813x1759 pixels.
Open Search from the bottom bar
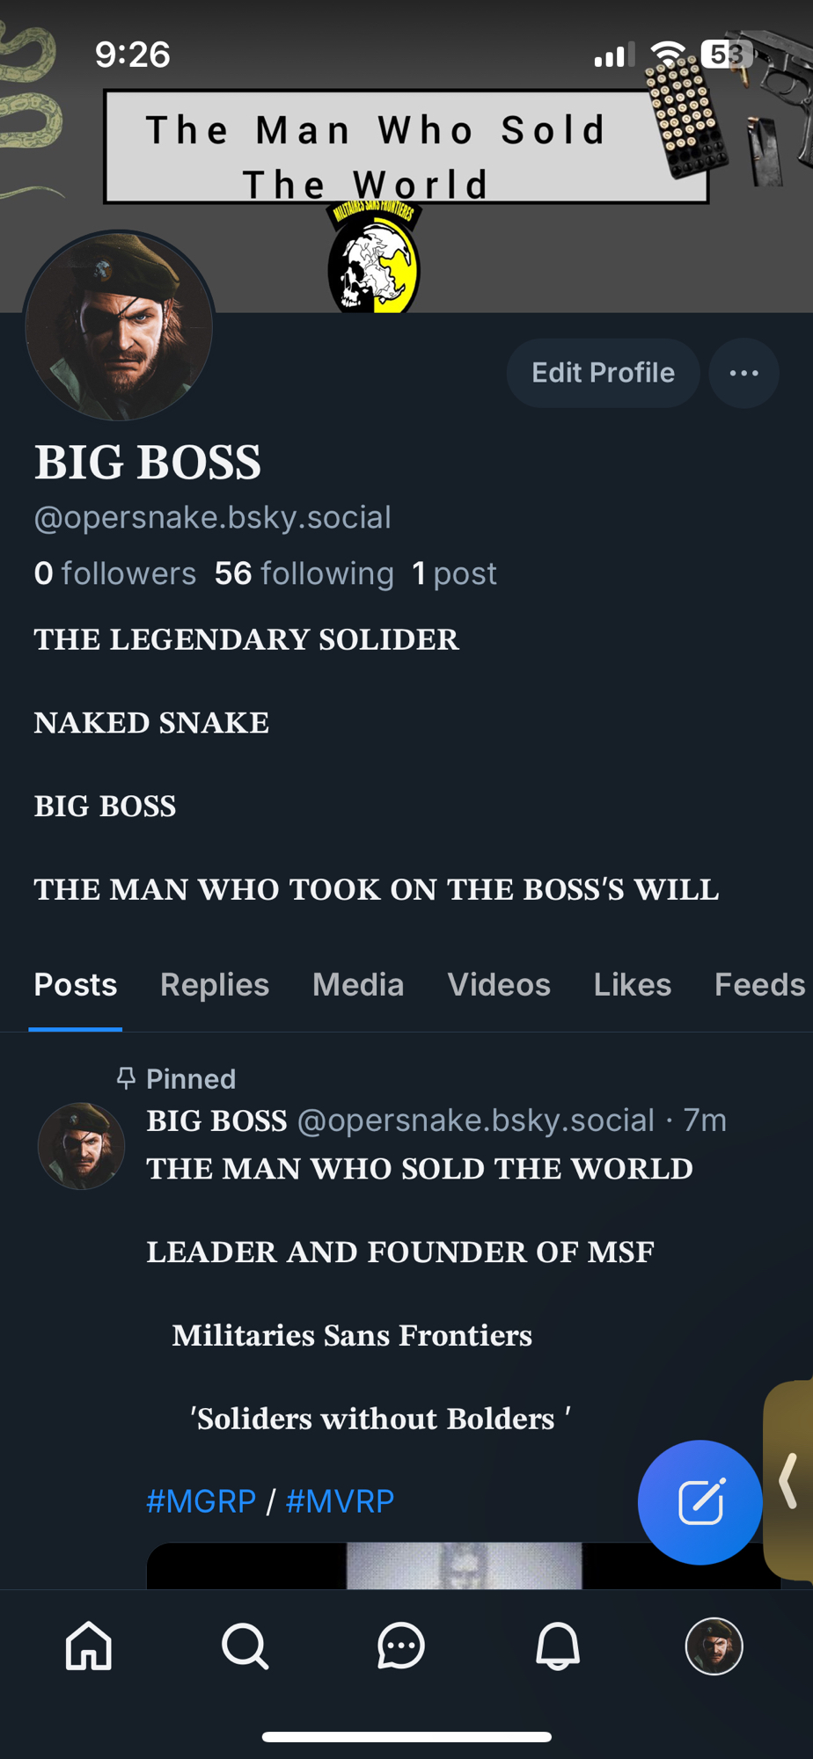pyautogui.click(x=245, y=1646)
